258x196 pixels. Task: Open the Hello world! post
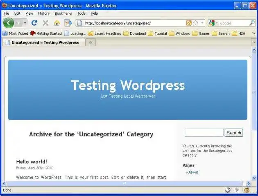32,162
